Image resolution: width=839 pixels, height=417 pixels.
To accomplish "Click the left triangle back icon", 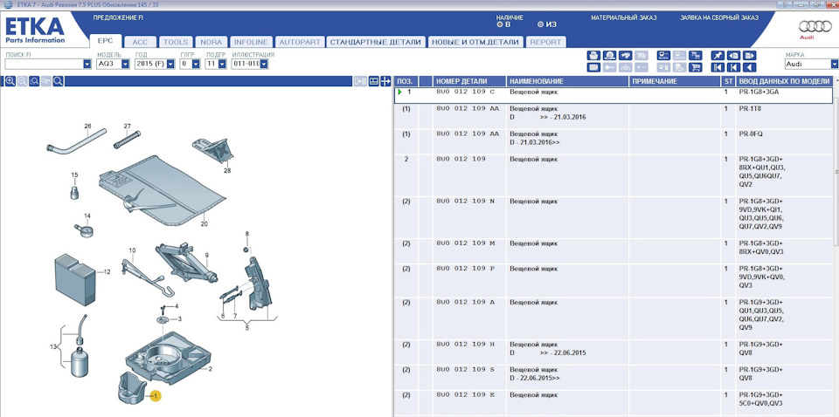I will pos(749,67).
